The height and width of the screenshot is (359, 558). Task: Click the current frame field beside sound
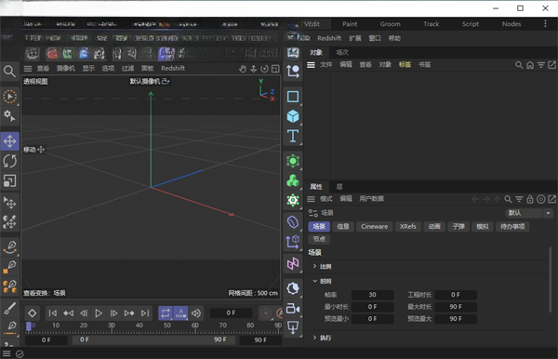(x=231, y=313)
